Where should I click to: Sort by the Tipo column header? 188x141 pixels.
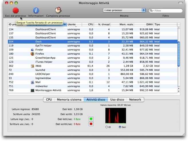(165, 24)
